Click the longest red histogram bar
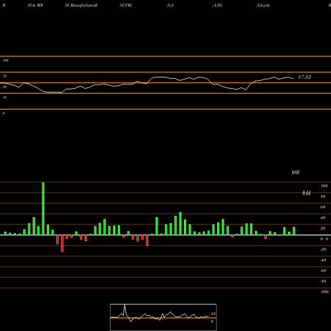The height and width of the screenshot is (331, 331). point(62,244)
